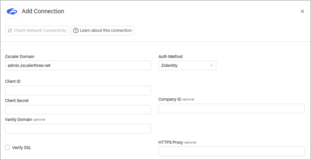Viewport: 311px width, 160px height.
Task: Select the Client Secret input box
Action: click(78, 110)
